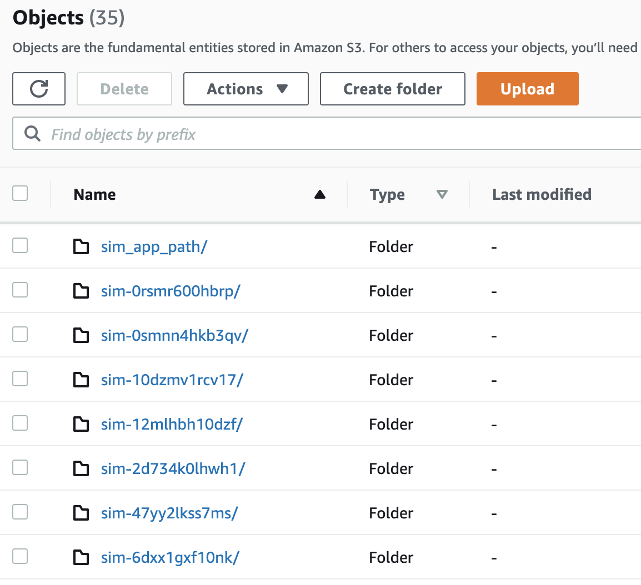
Task: Open the Actions dropdown menu
Action: tap(246, 89)
